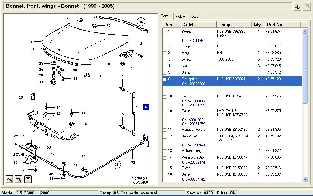Image resolution: width=313 pixels, height=196 pixels.
Task: Click the zoom out magnifier button
Action: click(19, 179)
